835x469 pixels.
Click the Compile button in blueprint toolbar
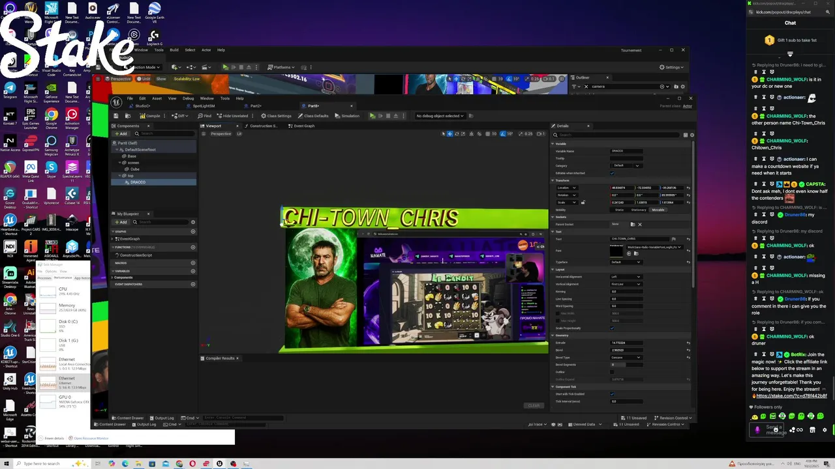tap(150, 116)
